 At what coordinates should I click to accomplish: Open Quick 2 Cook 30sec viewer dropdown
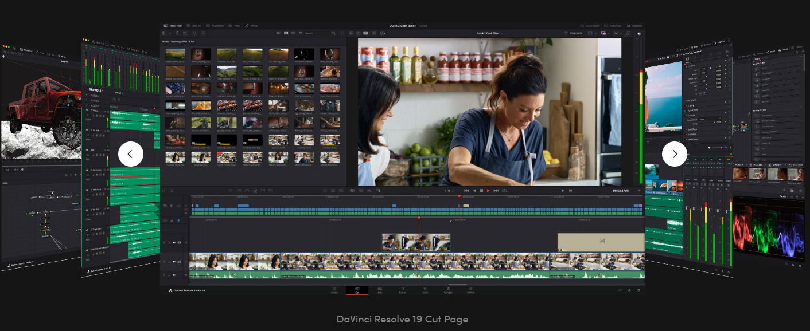point(490,33)
